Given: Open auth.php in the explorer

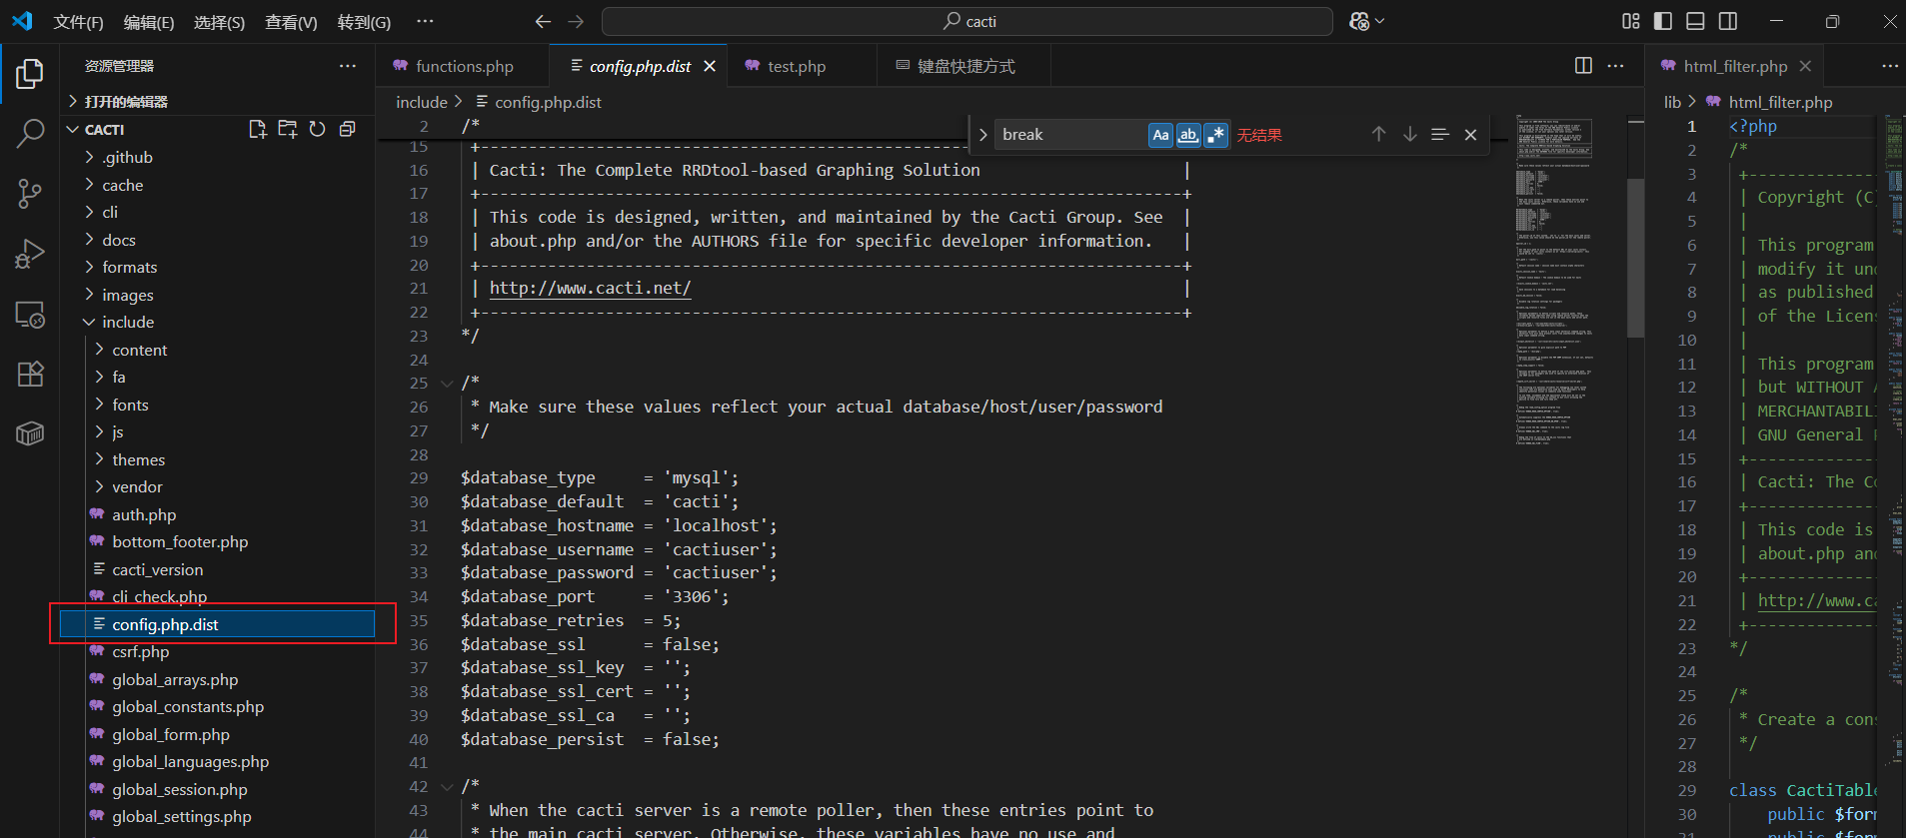Looking at the screenshot, I should coord(144,514).
